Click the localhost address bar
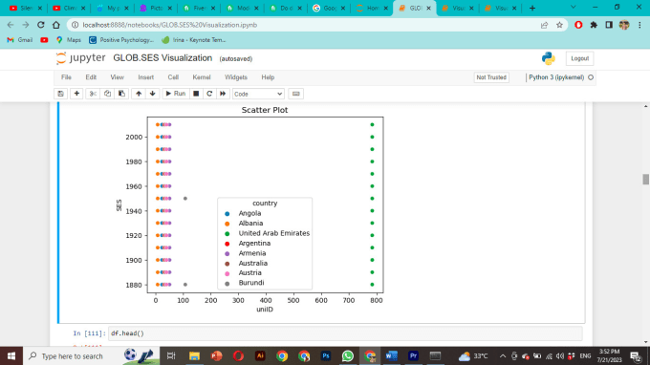This screenshot has width=650, height=365. (307, 25)
